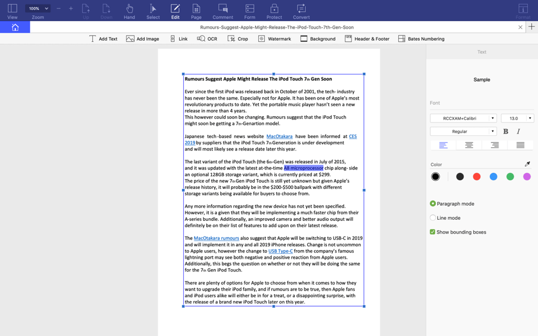The height and width of the screenshot is (336, 538).
Task: Open the Page menu
Action: (196, 11)
